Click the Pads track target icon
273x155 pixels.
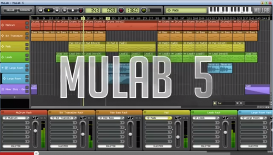pos(3,47)
